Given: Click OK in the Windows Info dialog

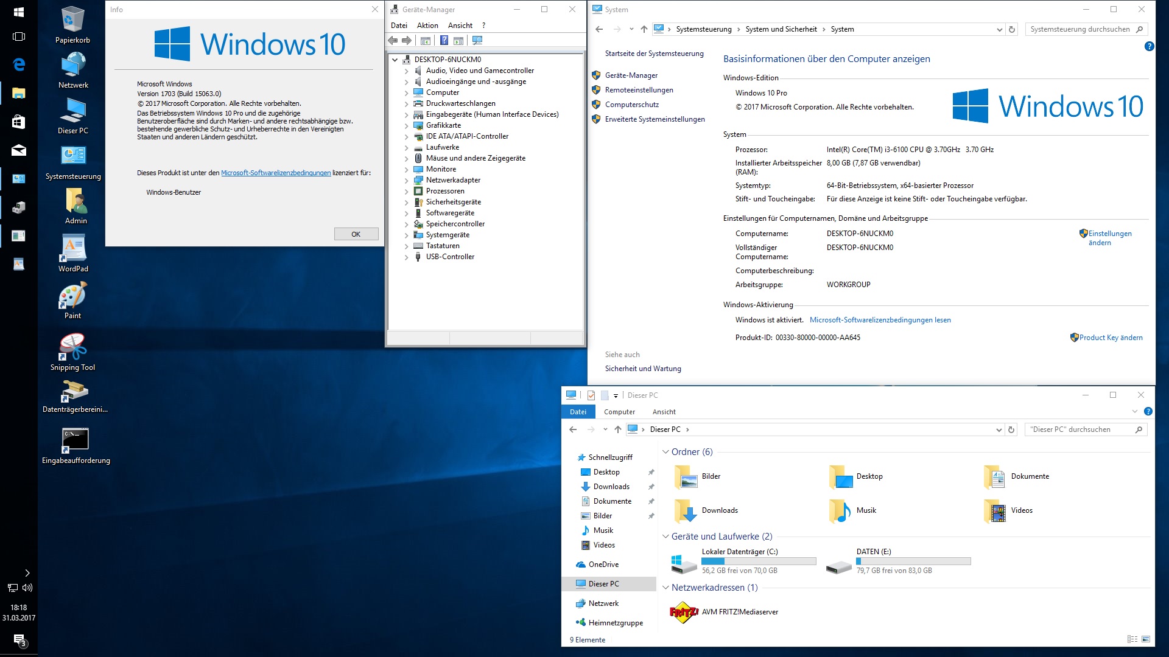Looking at the screenshot, I should [356, 234].
